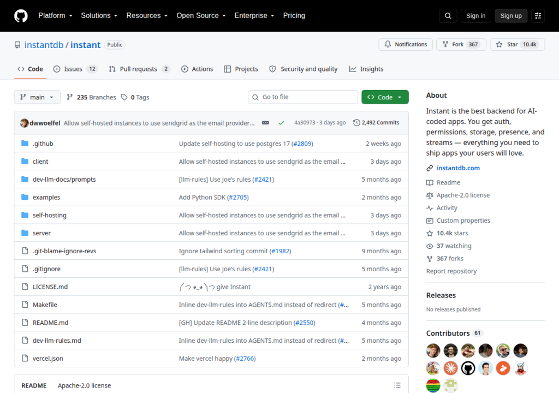This screenshot has width=559, height=393.
Task: Click the first contributor avatar
Action: 433,350
